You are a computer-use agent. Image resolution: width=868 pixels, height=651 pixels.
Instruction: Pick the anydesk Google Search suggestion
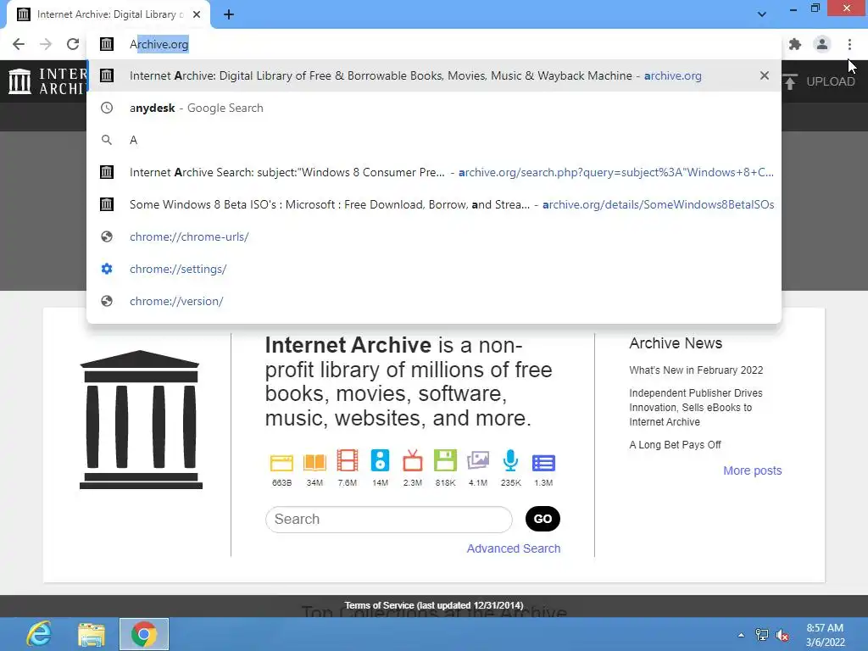pyautogui.click(x=434, y=108)
